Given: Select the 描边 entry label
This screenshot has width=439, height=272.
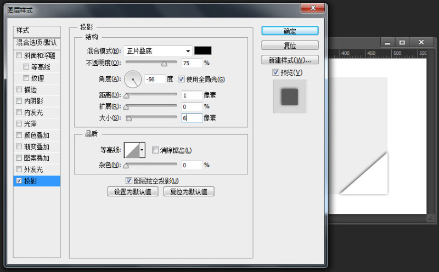Looking at the screenshot, I should tap(31, 89).
